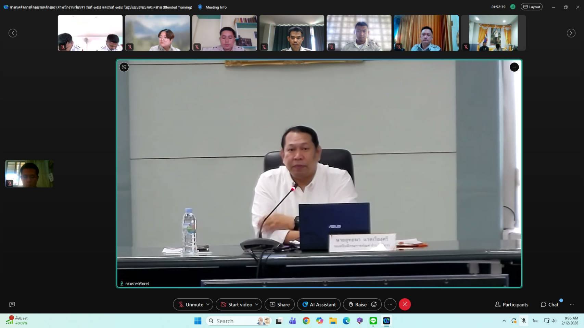Open more options in bottom-right panel controls
This screenshot has height=328, width=584.
[572, 304]
